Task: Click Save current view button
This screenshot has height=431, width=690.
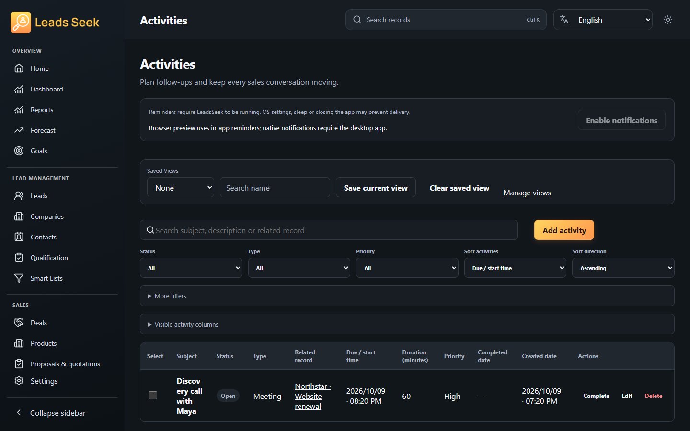Action: click(376, 188)
